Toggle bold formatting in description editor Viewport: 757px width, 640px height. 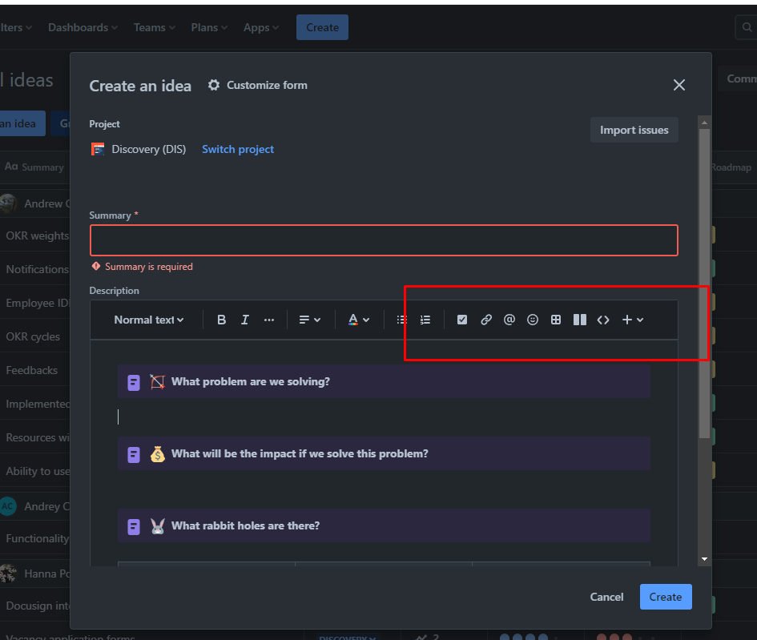[x=221, y=320]
